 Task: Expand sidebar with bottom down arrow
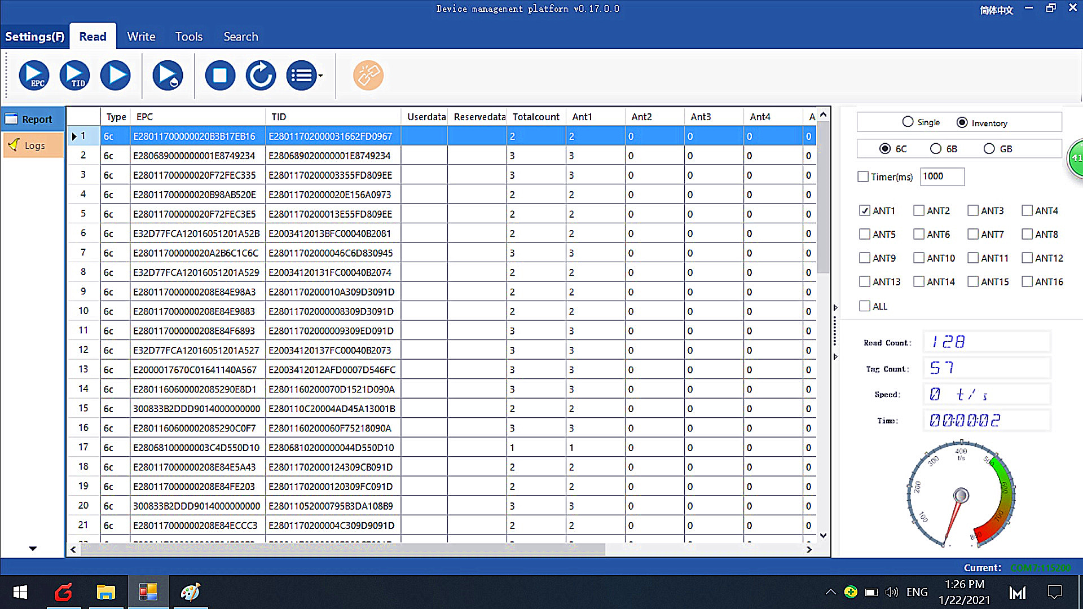coord(33,548)
